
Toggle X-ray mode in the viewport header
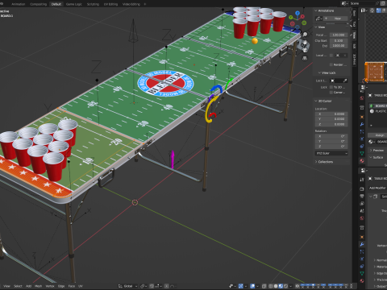coord(264,286)
